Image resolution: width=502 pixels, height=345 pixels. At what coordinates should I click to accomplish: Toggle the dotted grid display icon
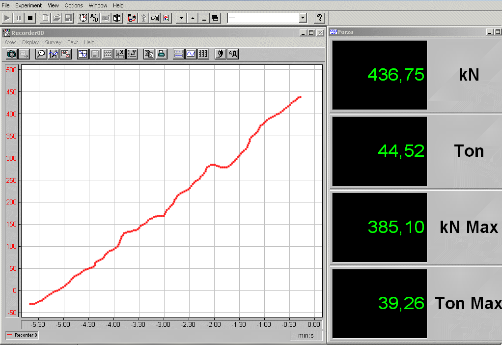pos(108,54)
